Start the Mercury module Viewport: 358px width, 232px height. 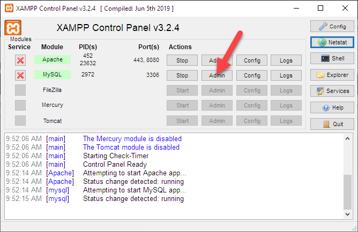[x=182, y=105]
